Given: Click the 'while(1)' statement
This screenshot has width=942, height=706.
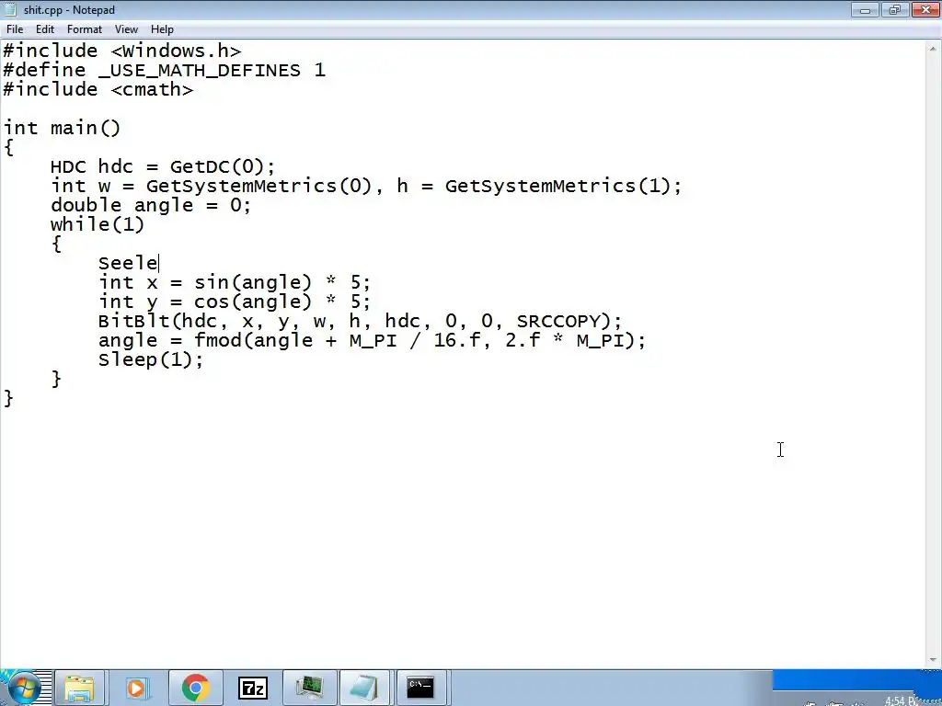Looking at the screenshot, I should [x=98, y=224].
